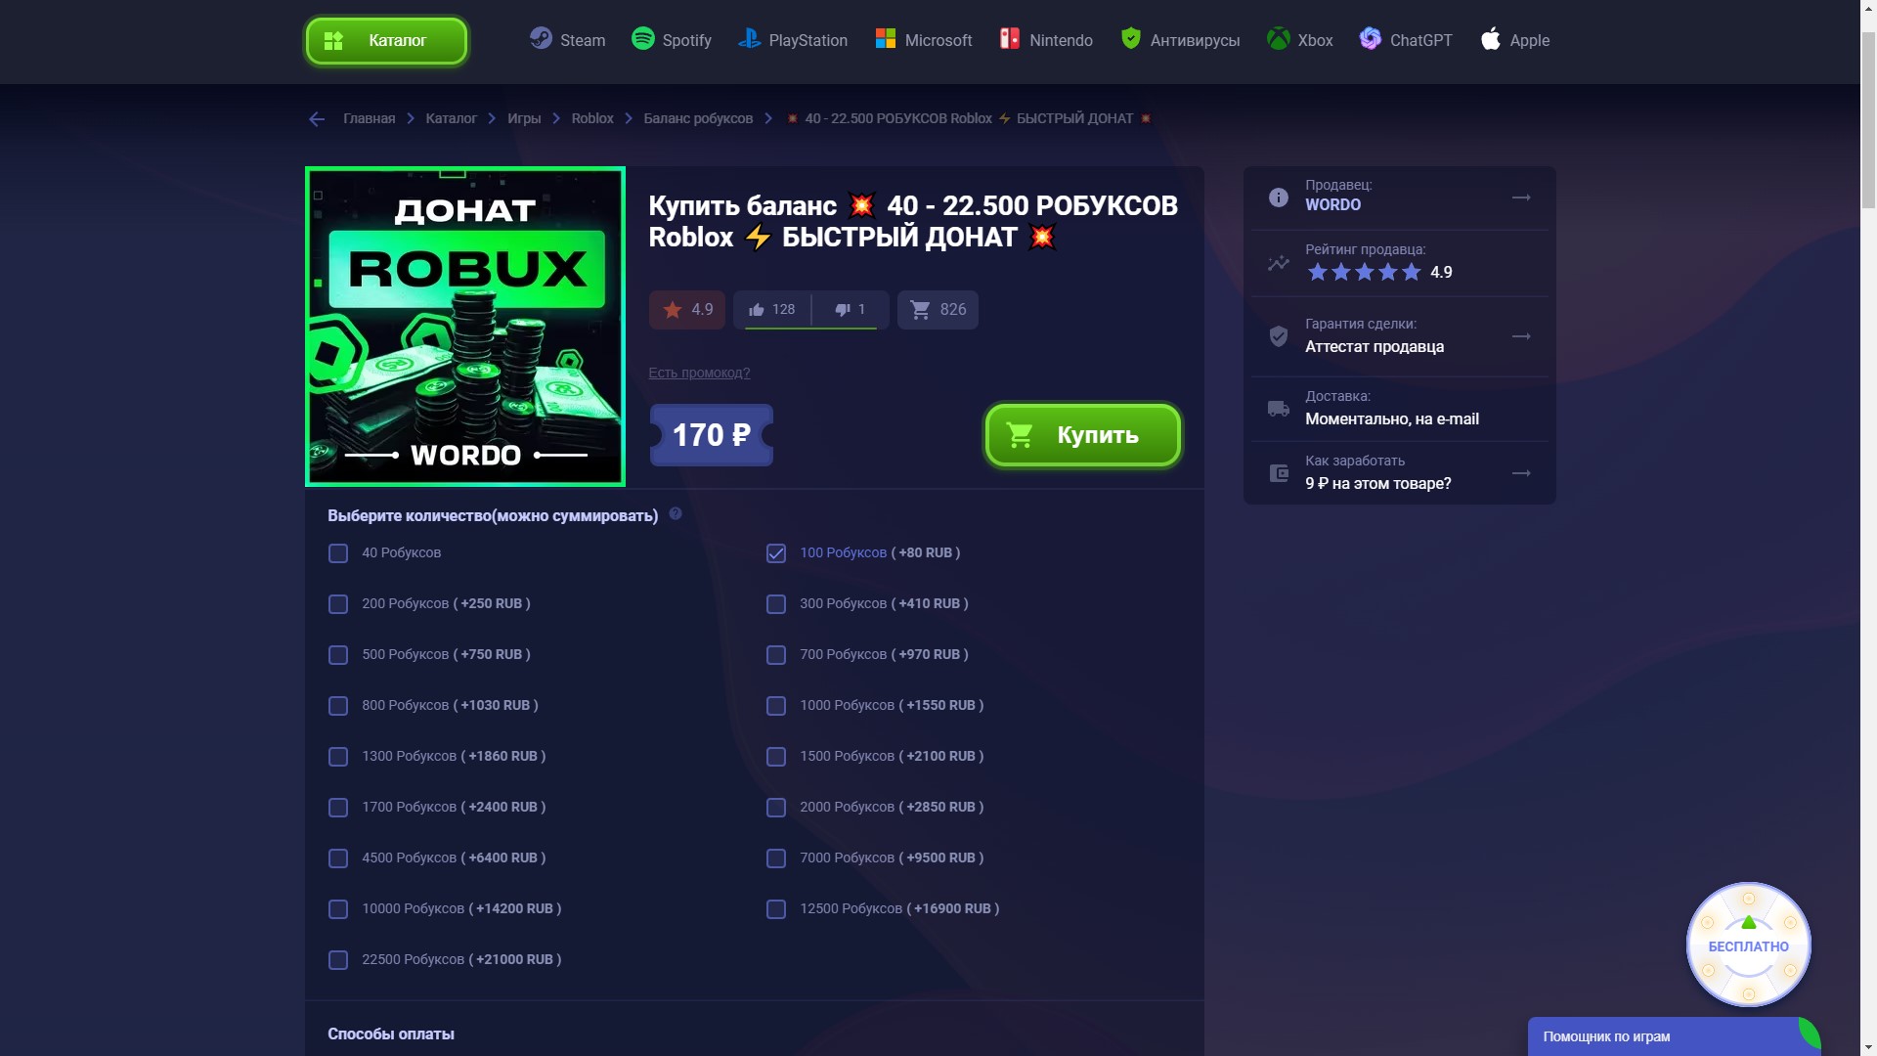Viewport: 1877px width, 1056px height.
Task: Click the Аттестат продавца text
Action: [1374, 346]
